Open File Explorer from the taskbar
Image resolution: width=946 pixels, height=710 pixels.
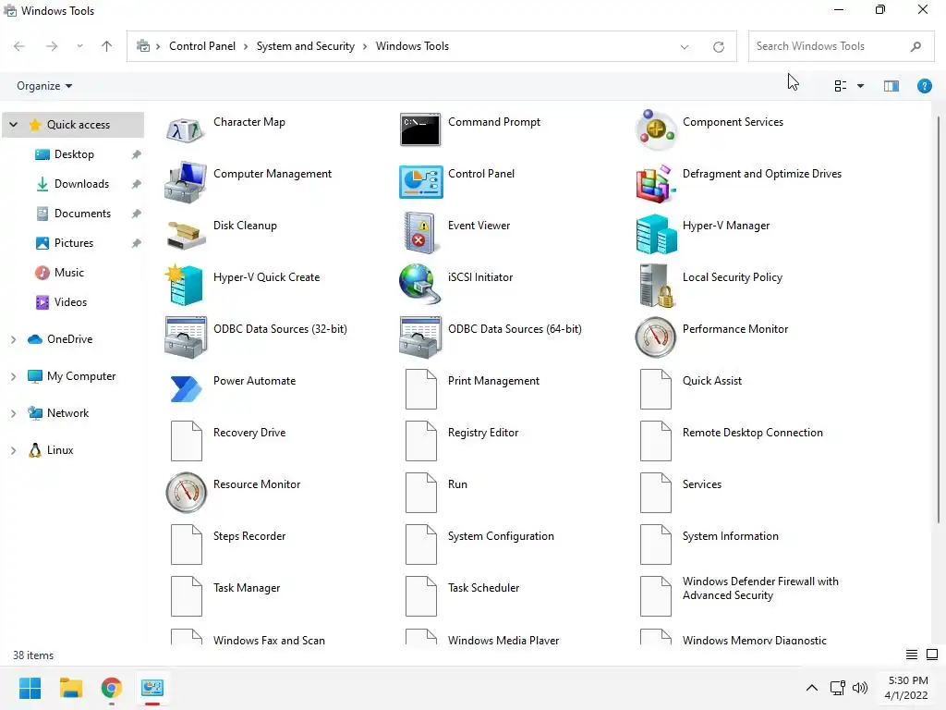click(70, 688)
